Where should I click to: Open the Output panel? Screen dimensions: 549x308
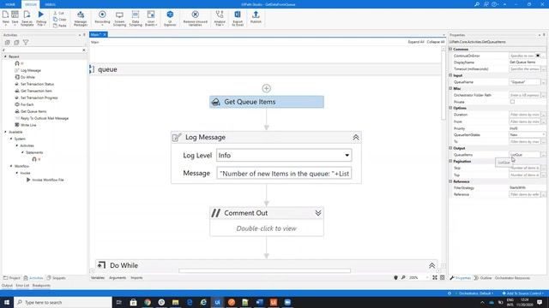(x=7, y=285)
